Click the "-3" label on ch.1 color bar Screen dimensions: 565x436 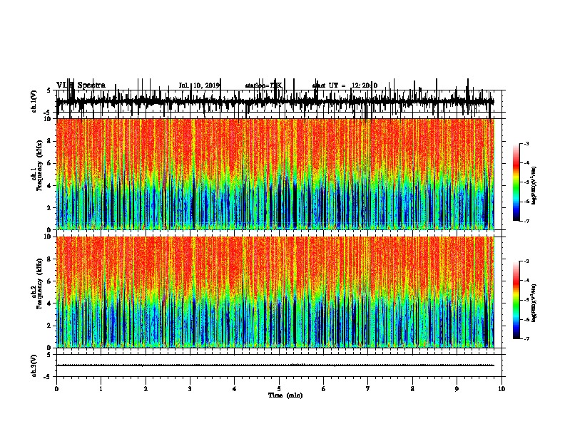click(526, 143)
